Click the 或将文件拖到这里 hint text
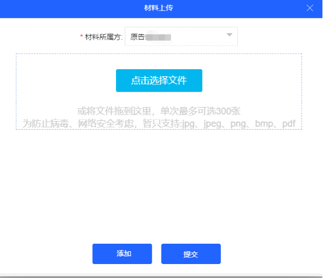 (x=114, y=111)
